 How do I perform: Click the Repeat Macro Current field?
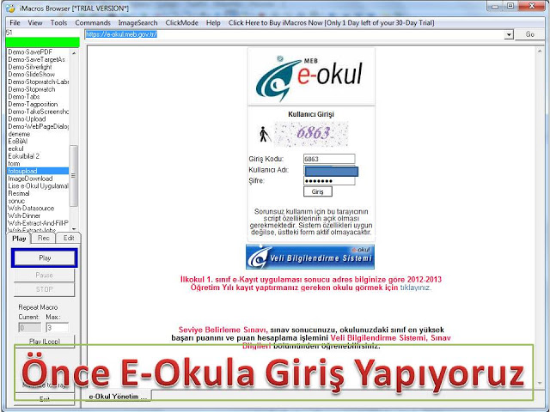click(29, 328)
